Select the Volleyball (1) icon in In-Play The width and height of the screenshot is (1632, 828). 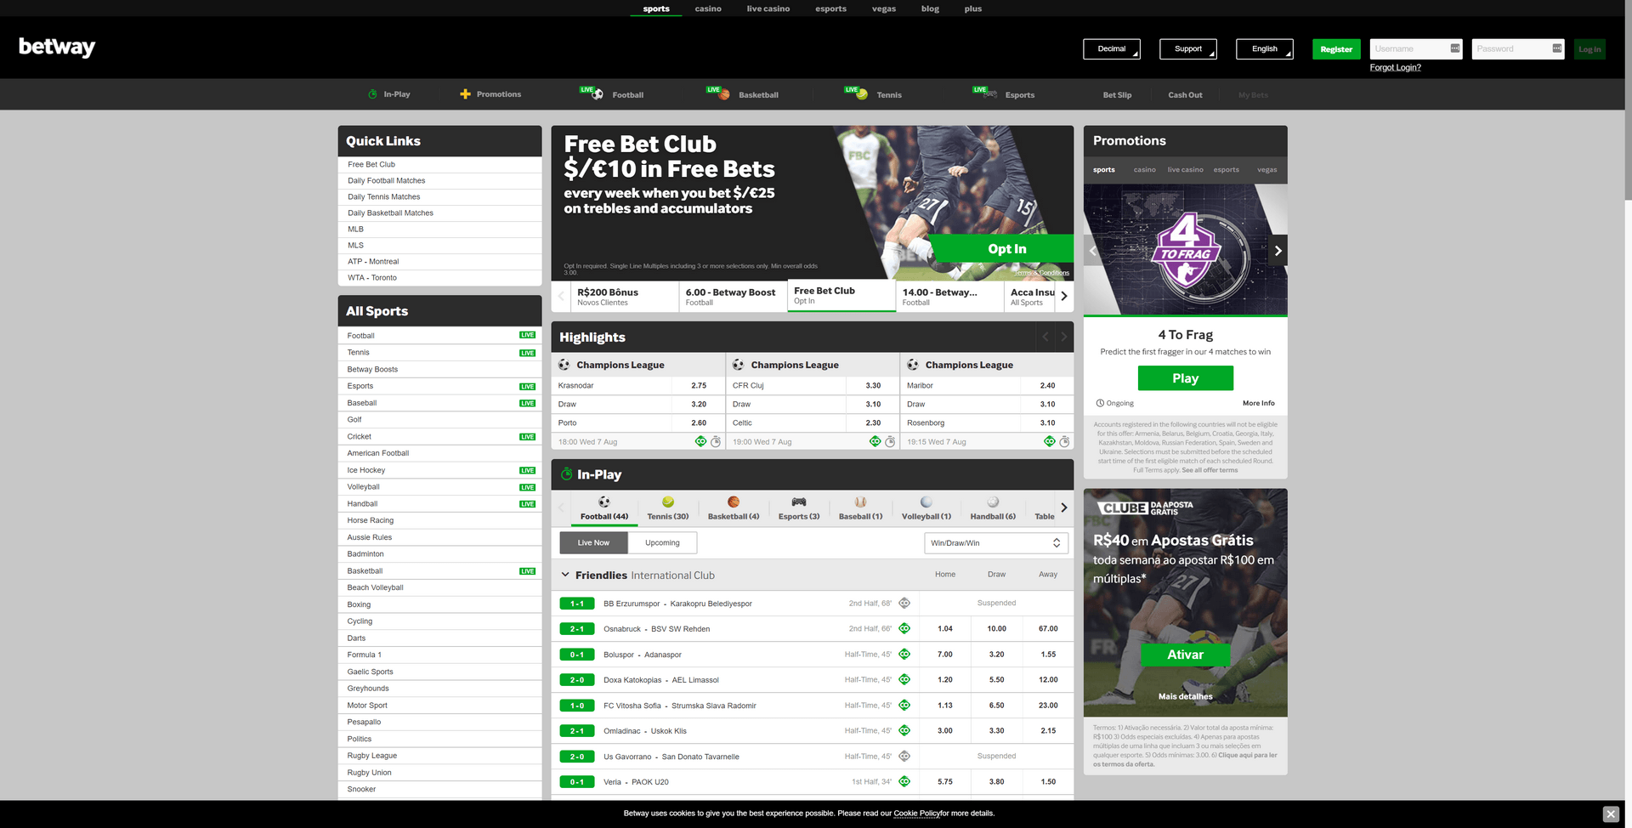tap(926, 502)
